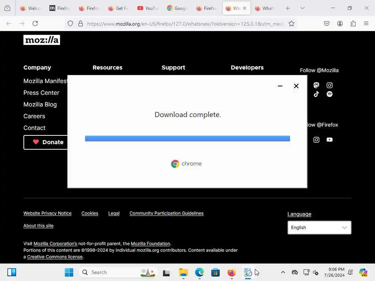Image resolution: width=375 pixels, height=281 pixels.
Task: Open Mozilla's Instagram icon under Follow @Mozilla
Action: pyautogui.click(x=330, y=85)
